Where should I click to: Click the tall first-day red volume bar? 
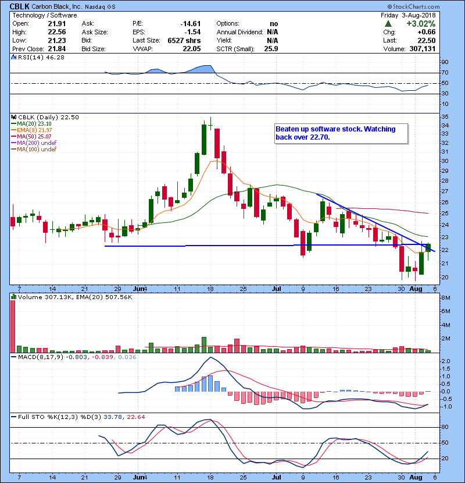(x=13, y=326)
